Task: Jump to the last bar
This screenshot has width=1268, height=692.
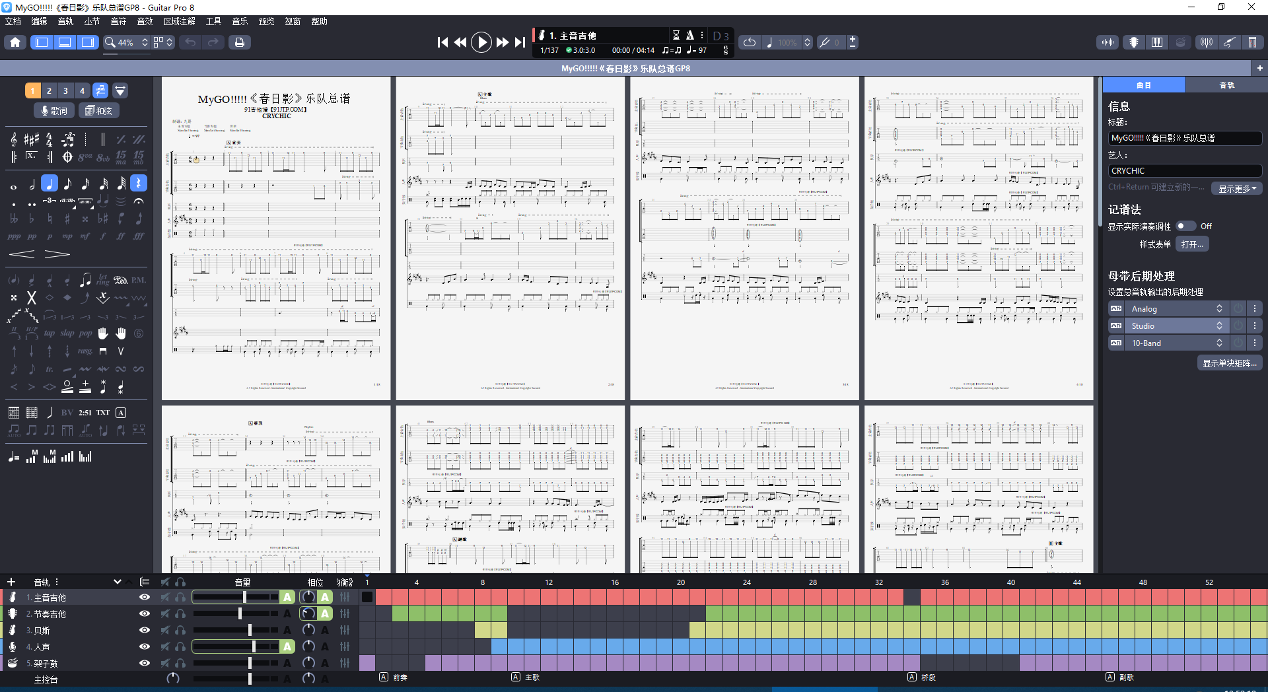Action: (x=520, y=42)
